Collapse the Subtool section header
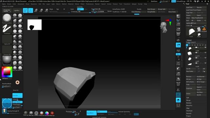This screenshot has height=118, width=210. [189, 40]
